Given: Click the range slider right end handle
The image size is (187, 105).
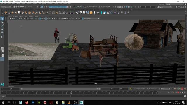Looking at the screenshot, I should tap(100, 89).
